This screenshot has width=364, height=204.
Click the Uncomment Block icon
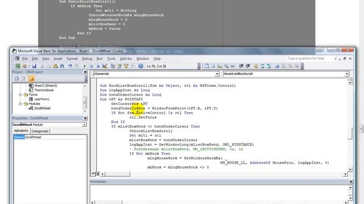[269, 66]
